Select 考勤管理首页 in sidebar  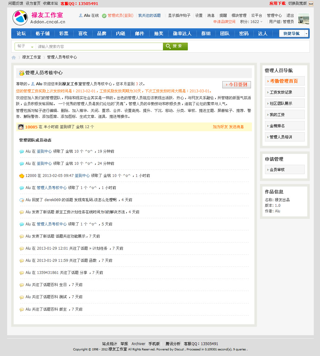[285, 81]
